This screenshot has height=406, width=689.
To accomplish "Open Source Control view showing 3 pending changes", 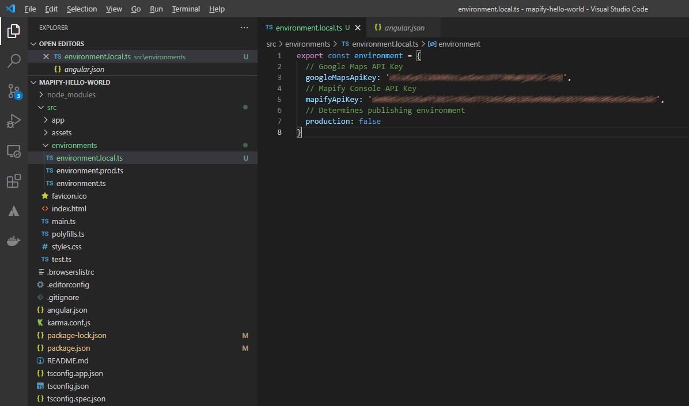I will click(14, 91).
